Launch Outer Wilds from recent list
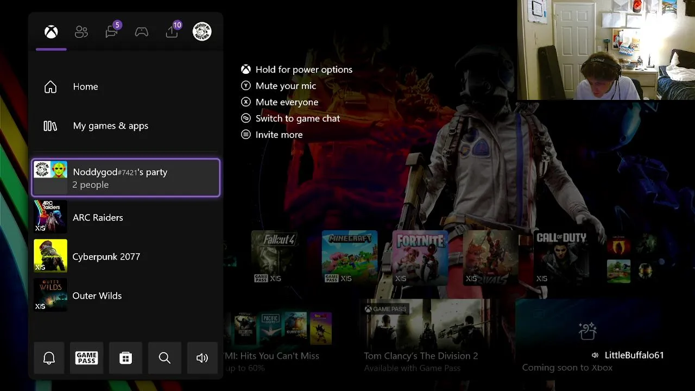Image resolution: width=695 pixels, height=391 pixels. 126,295
